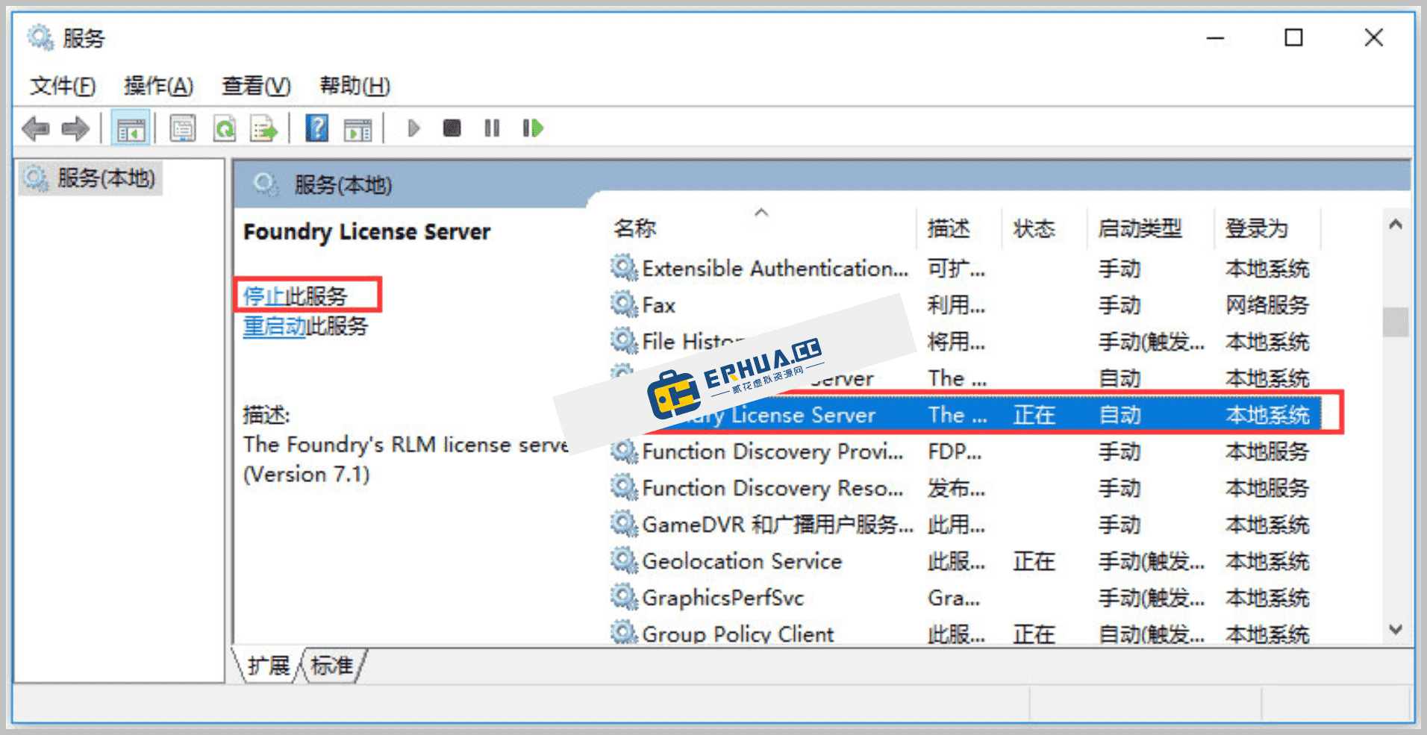Minimize the 服务 window
The height and width of the screenshot is (735, 1427).
coord(1216,37)
